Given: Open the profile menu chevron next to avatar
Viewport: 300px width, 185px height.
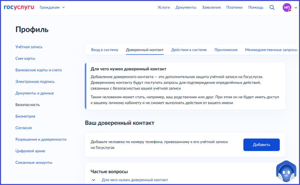Looking at the screenshot, I should pos(295,8).
